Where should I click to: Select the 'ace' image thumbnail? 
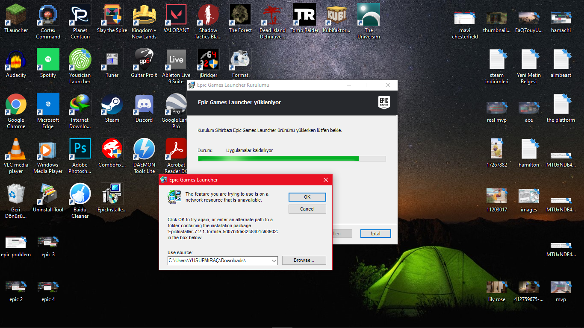coord(529,108)
